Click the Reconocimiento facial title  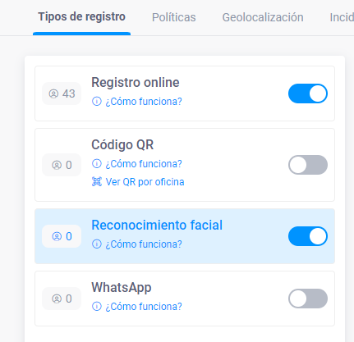pos(157,225)
